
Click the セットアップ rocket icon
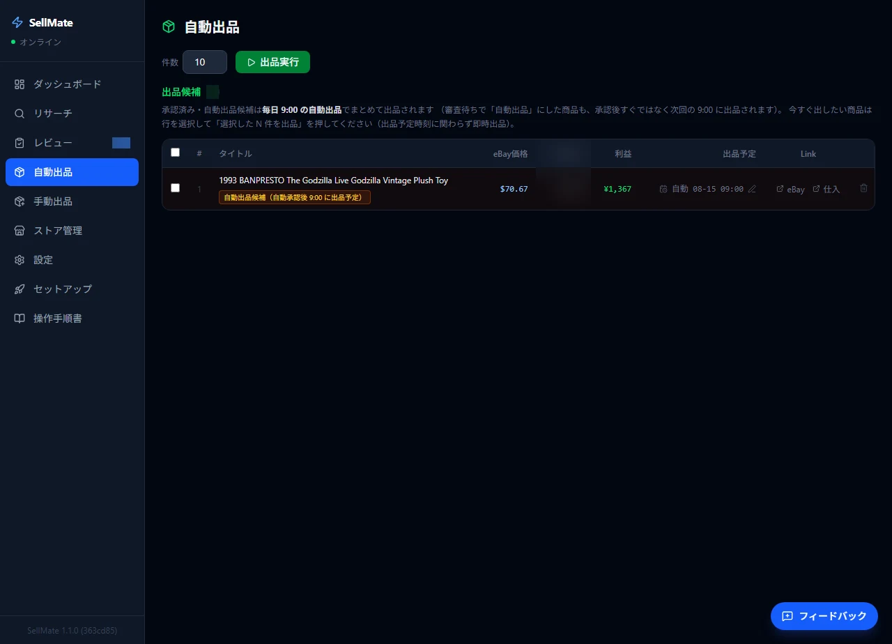[x=20, y=289]
